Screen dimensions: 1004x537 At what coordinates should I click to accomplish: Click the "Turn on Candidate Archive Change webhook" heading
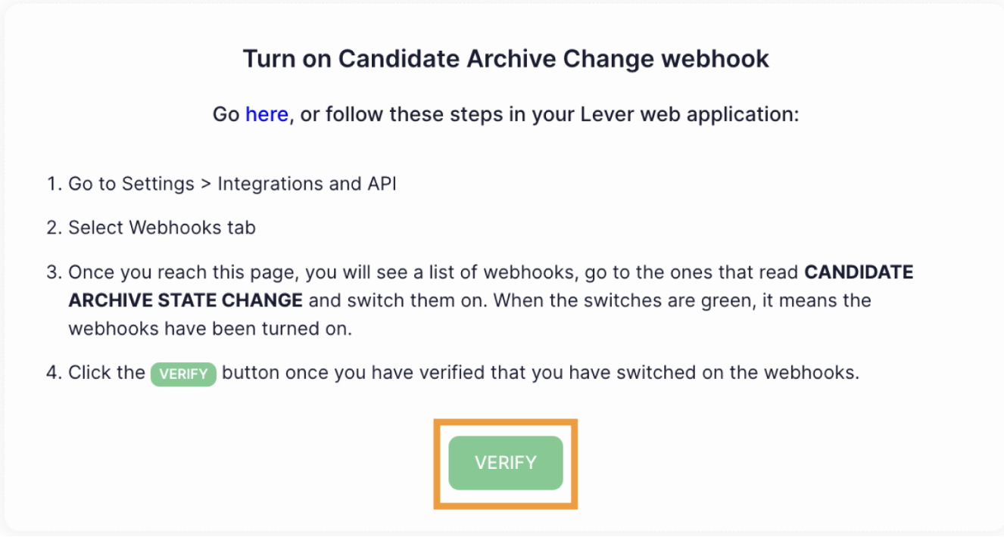(x=506, y=59)
